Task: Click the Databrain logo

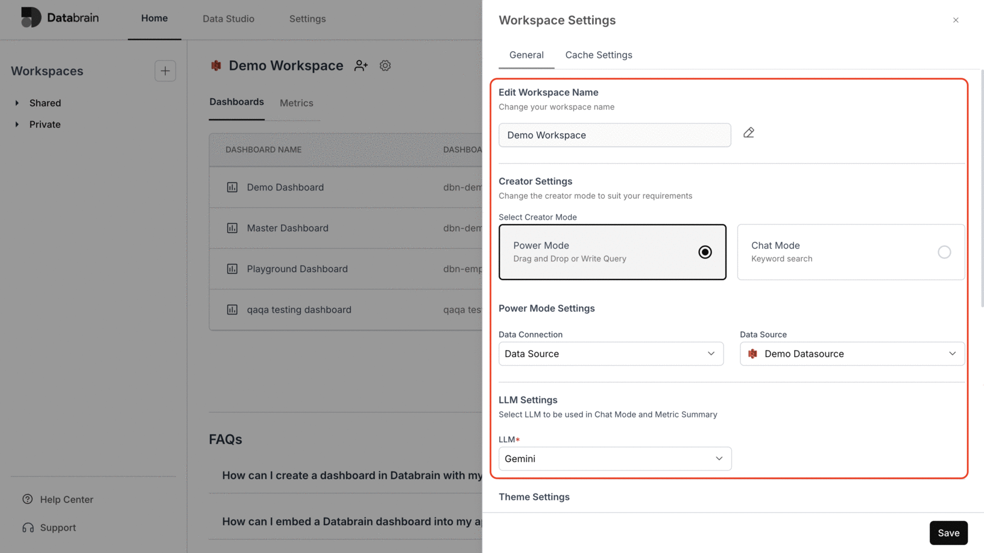Action: [x=58, y=17]
